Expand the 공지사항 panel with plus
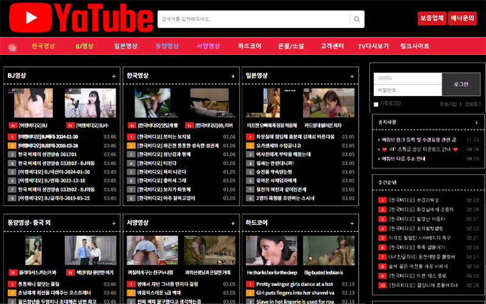486x304 pixels. (476, 123)
